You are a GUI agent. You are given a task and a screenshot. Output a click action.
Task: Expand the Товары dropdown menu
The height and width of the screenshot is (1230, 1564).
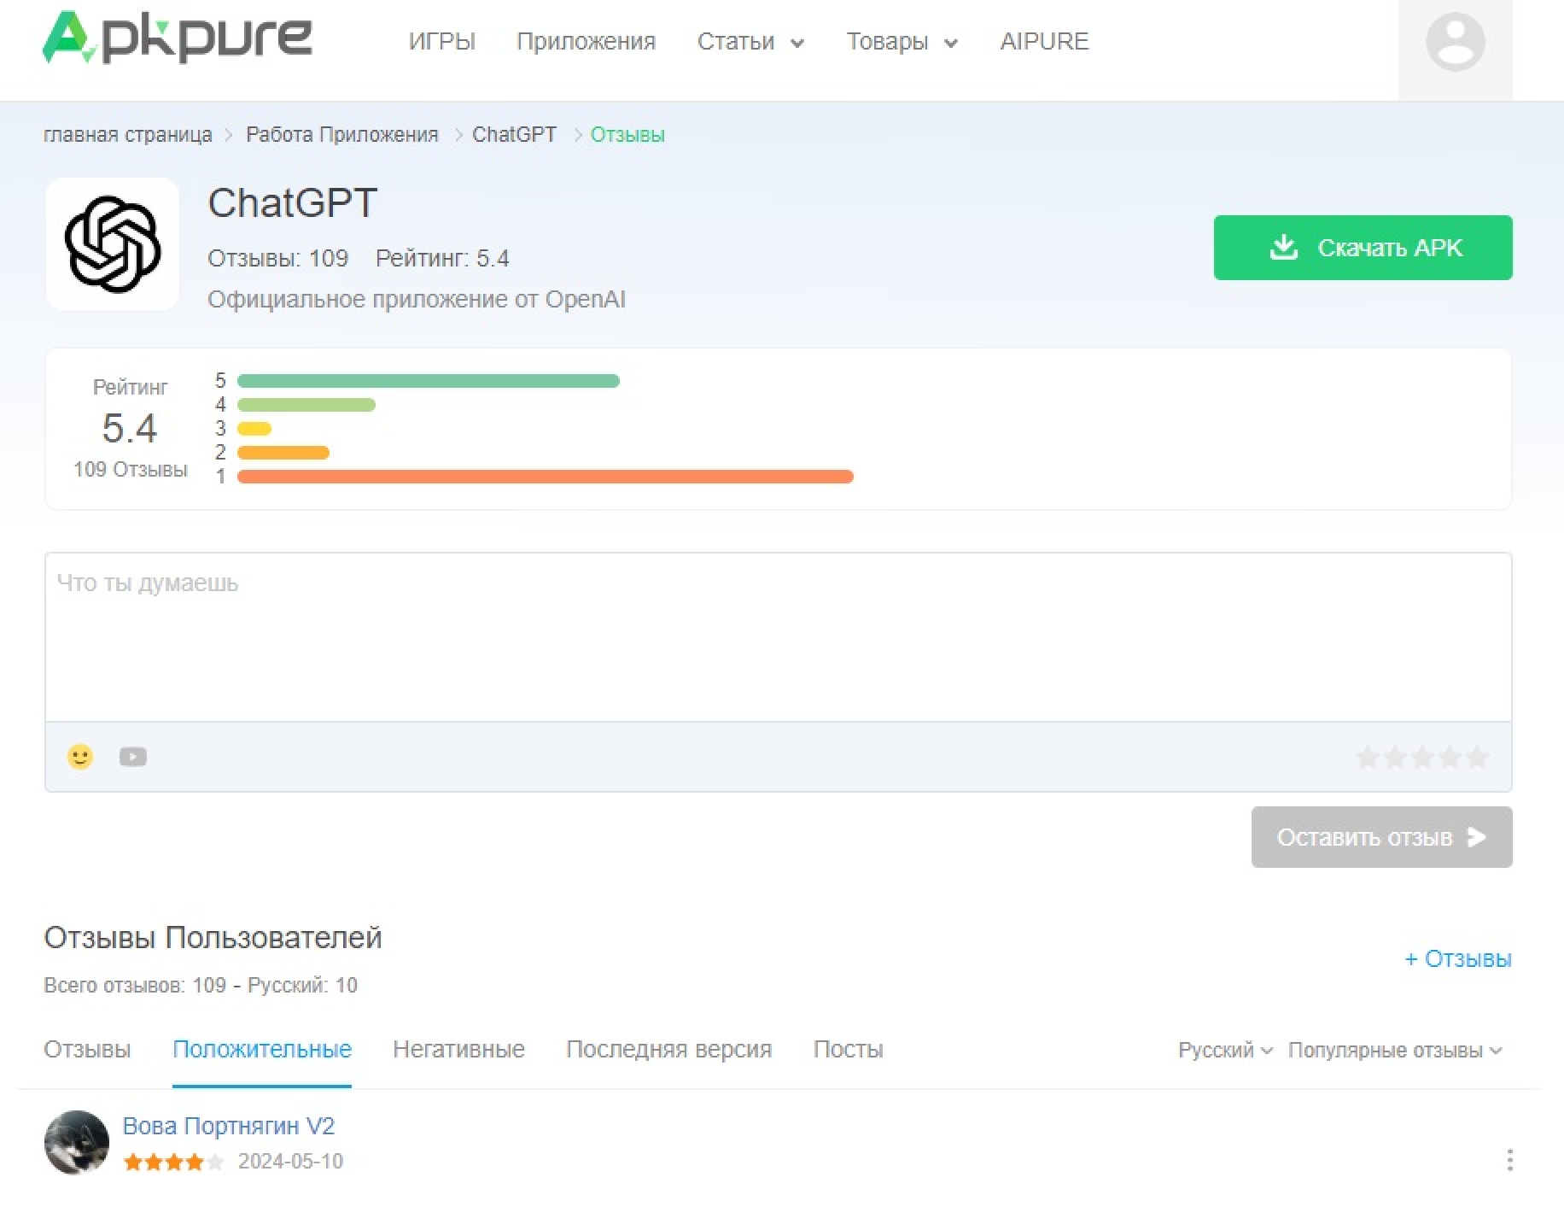pos(902,41)
